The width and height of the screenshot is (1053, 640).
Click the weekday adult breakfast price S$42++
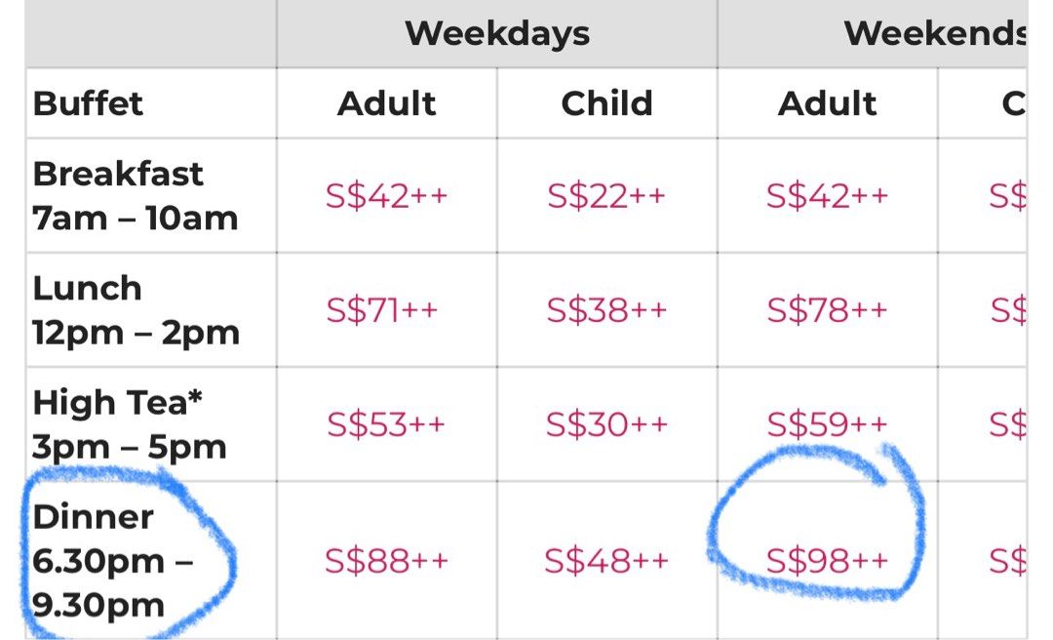point(387,195)
